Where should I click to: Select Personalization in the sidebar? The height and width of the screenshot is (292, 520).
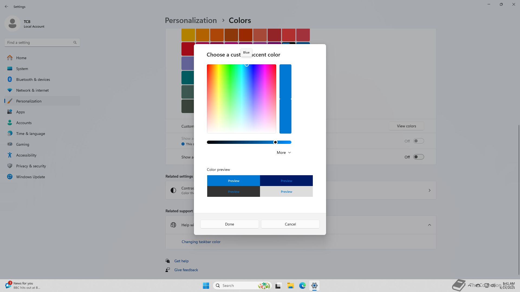coord(29,101)
